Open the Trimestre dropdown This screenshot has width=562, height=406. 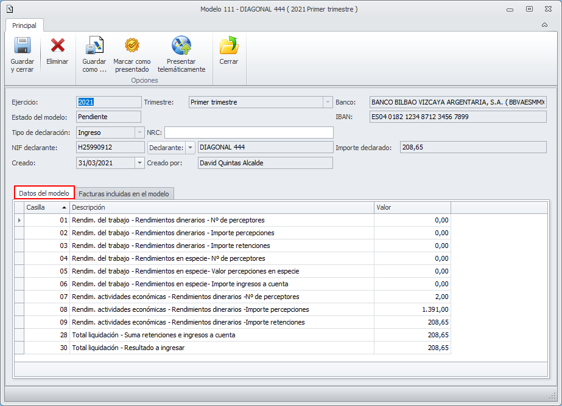point(328,102)
